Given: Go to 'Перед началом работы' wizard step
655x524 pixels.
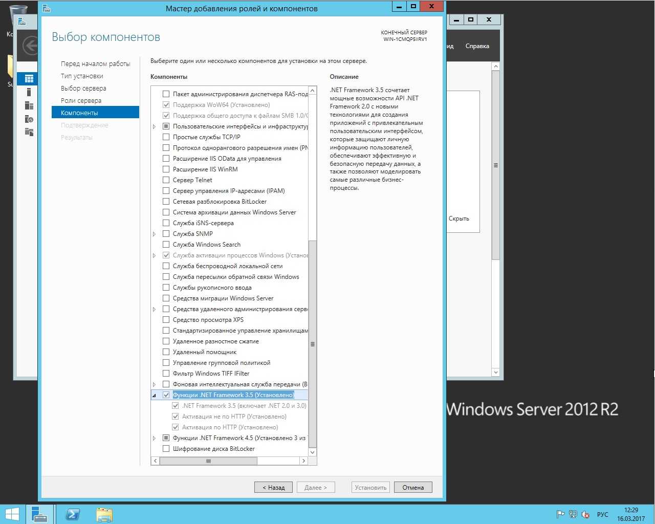Looking at the screenshot, I should click(x=96, y=64).
